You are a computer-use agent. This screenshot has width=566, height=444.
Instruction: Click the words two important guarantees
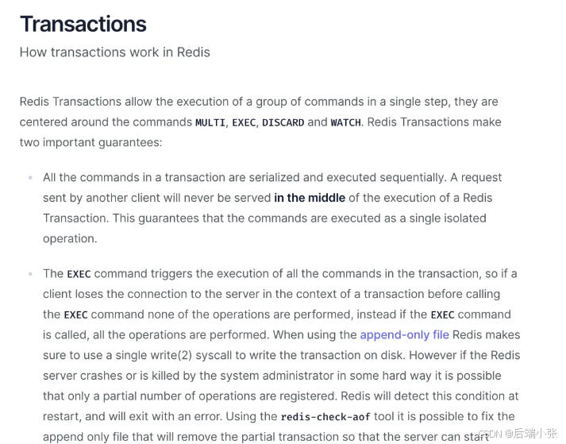(90, 143)
